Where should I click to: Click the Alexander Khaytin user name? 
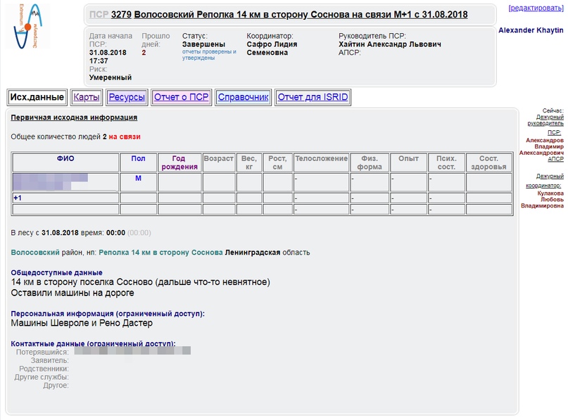[531, 30]
